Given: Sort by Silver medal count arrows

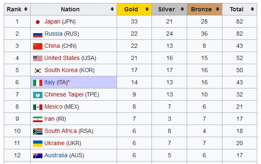Looking at the screenshot, I should 182,9.
